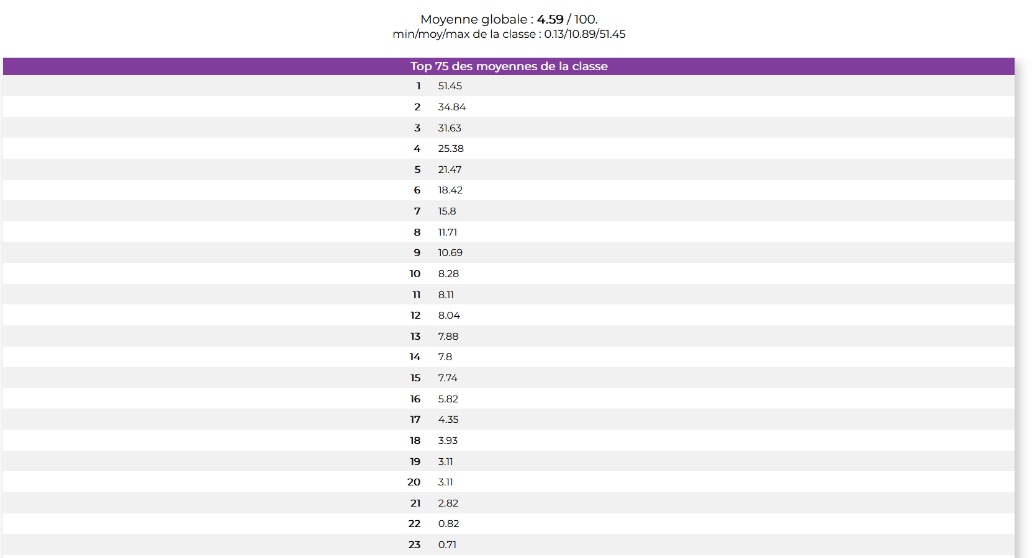Select the 2.82 score in row 21
The image size is (1032, 558).
click(448, 503)
